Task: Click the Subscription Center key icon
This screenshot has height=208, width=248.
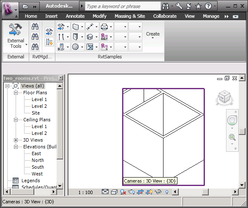Action: [179, 6]
